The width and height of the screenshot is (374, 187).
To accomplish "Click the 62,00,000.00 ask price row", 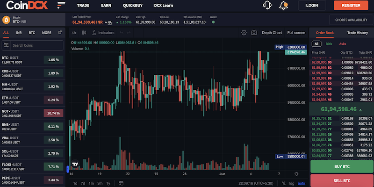I will tap(341, 62).
